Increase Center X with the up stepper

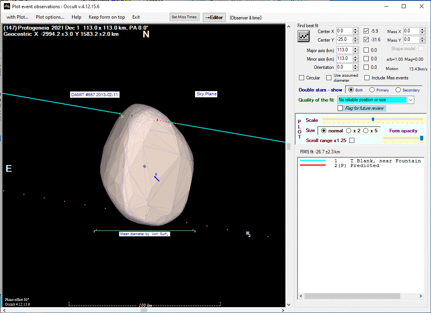click(x=355, y=30)
